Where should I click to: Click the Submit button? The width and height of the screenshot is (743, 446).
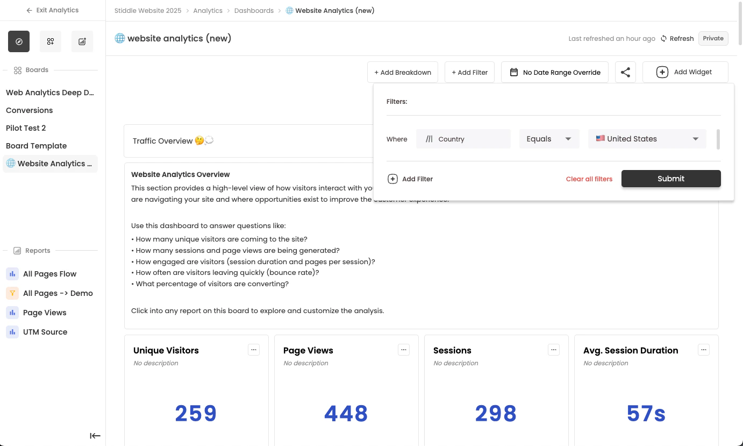pos(671,179)
